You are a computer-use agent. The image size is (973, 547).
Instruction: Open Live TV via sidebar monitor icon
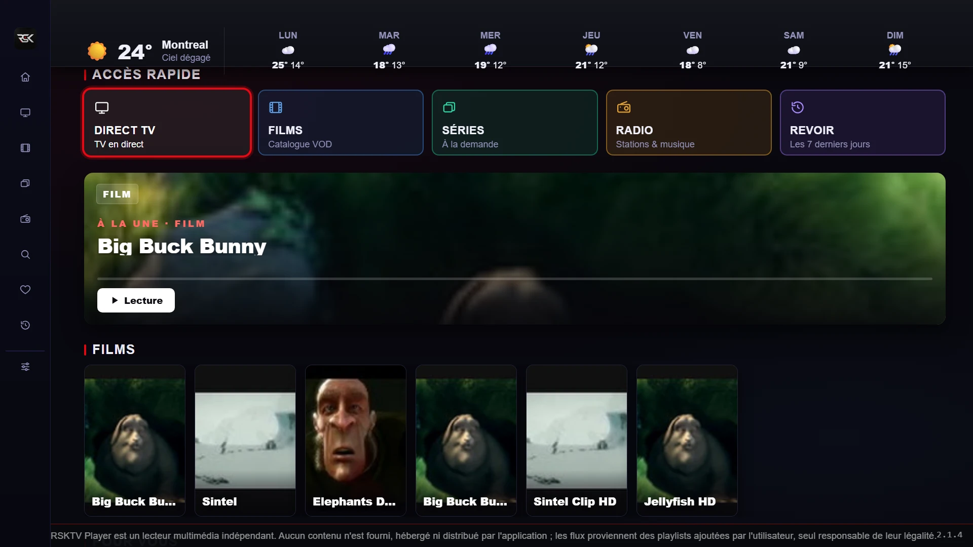point(25,112)
